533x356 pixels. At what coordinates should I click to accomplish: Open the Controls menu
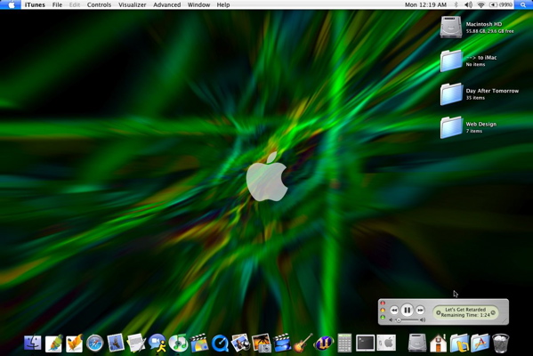pos(99,4)
